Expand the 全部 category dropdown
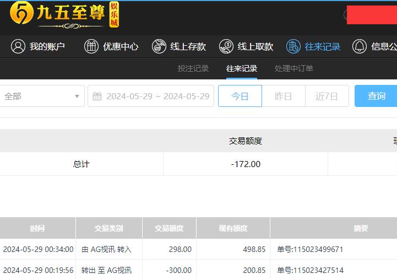Viewport: 397px width, 279px height. pyautogui.click(x=42, y=96)
